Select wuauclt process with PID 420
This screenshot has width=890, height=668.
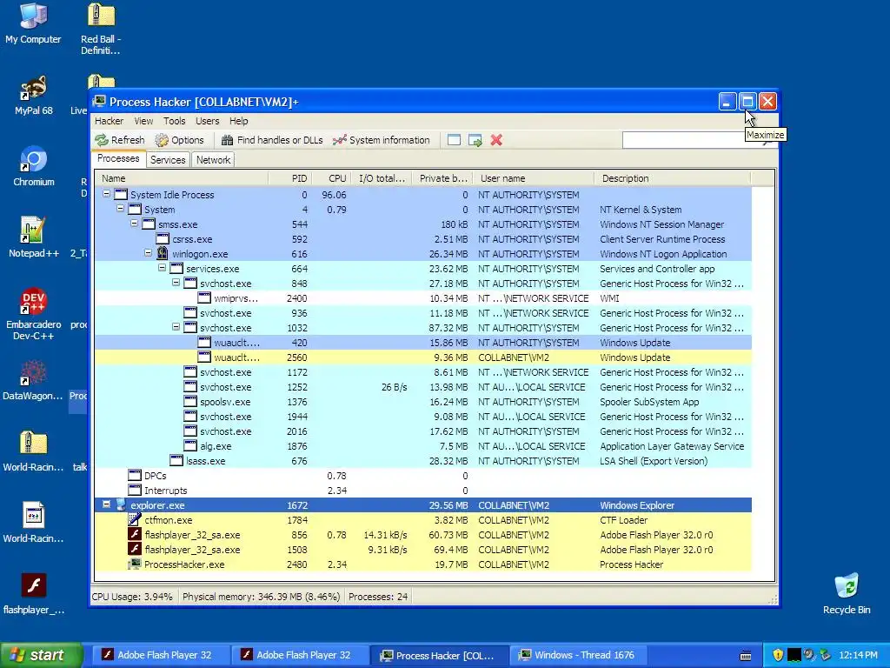click(423, 343)
